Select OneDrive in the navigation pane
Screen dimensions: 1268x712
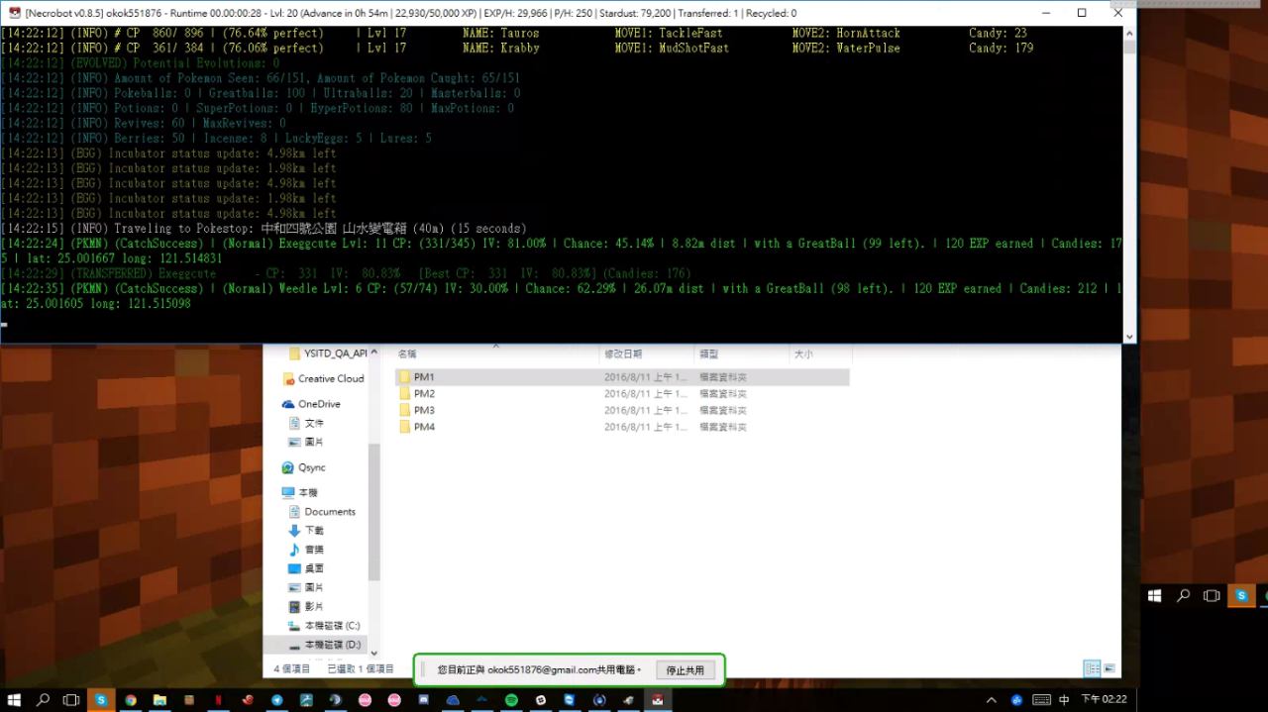[x=318, y=404]
